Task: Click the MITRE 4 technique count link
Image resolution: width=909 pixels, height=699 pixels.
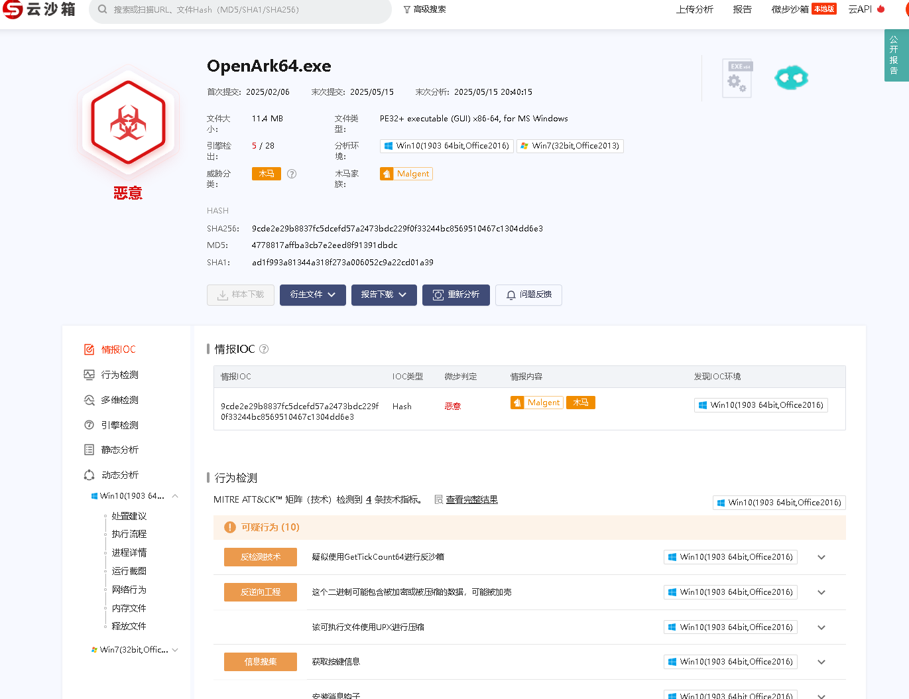Action: pyautogui.click(x=369, y=499)
